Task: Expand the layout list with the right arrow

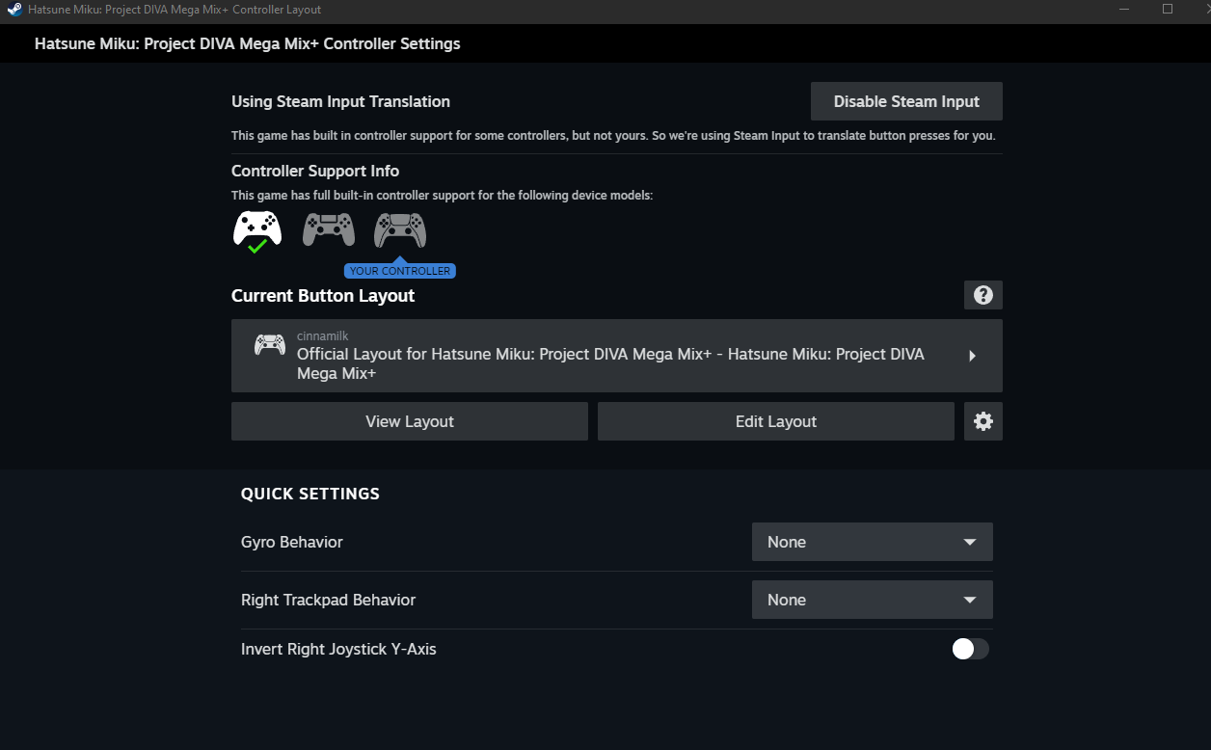Action: click(972, 356)
